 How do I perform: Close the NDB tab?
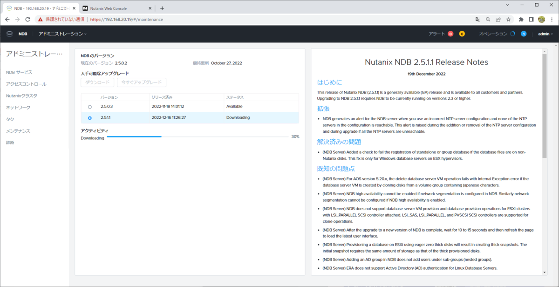click(x=74, y=8)
